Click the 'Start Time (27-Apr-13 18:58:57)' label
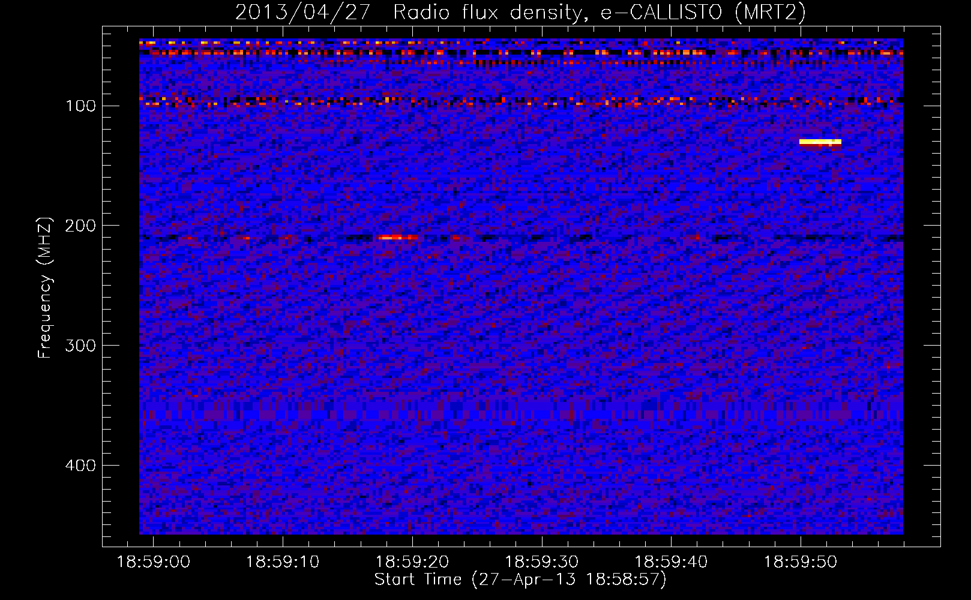 click(x=520, y=580)
